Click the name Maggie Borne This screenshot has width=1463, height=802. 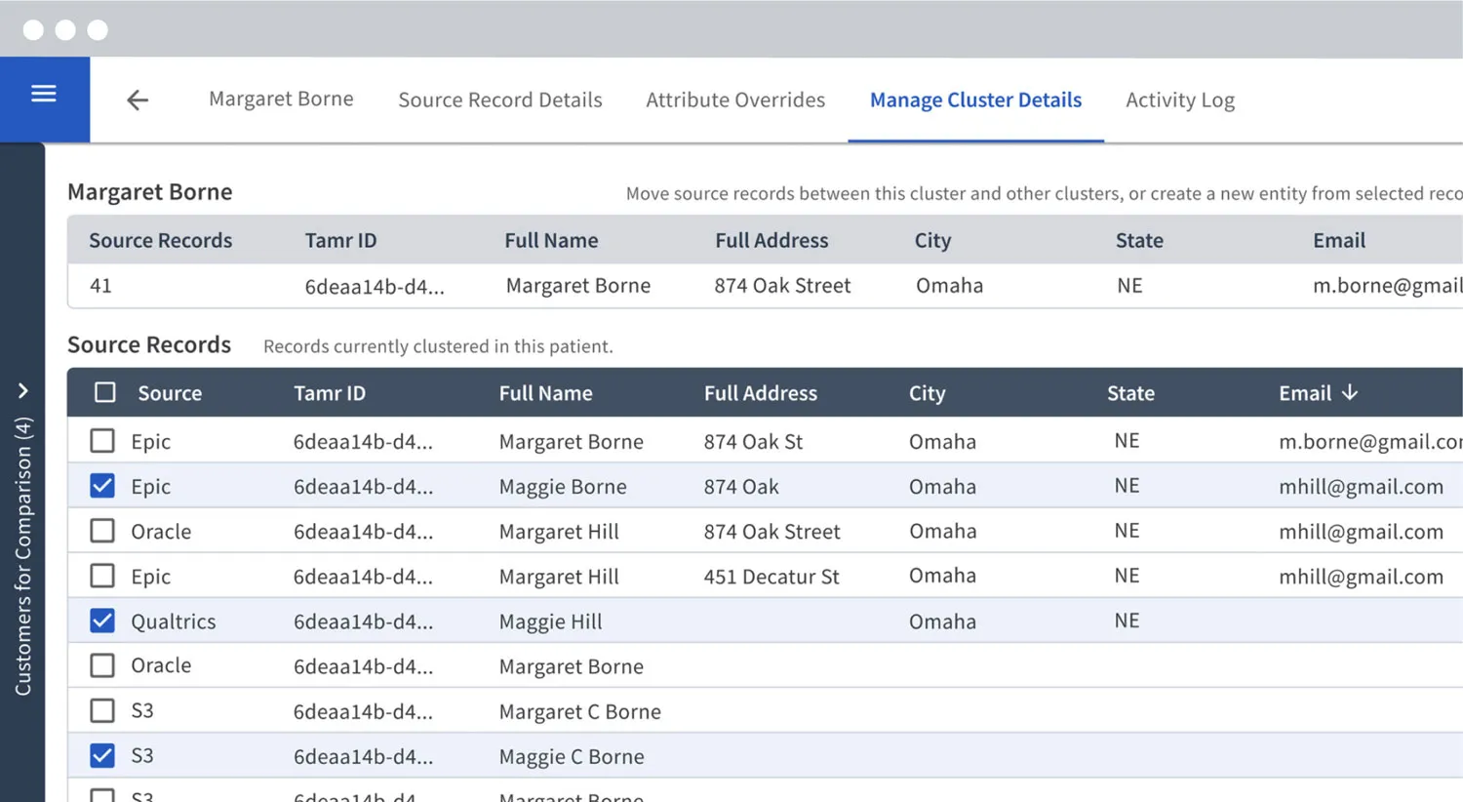point(563,487)
